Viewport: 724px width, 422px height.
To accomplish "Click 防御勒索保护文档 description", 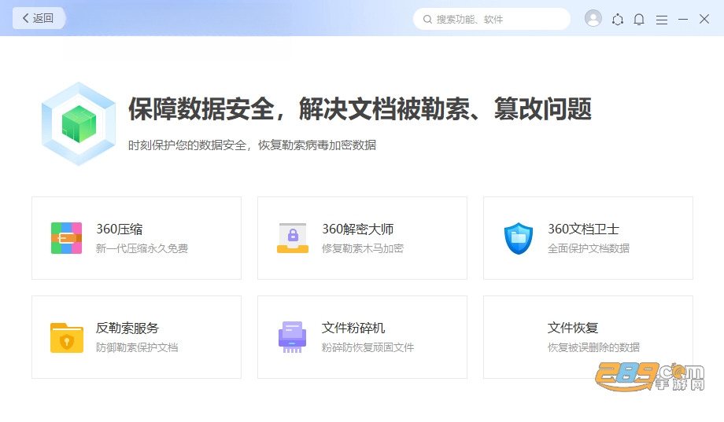I will 137,348.
